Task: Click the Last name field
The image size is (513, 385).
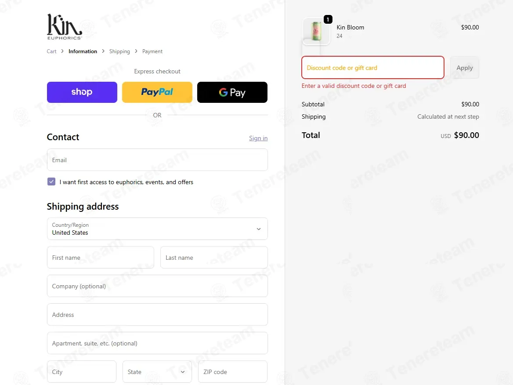Action: tap(214, 257)
